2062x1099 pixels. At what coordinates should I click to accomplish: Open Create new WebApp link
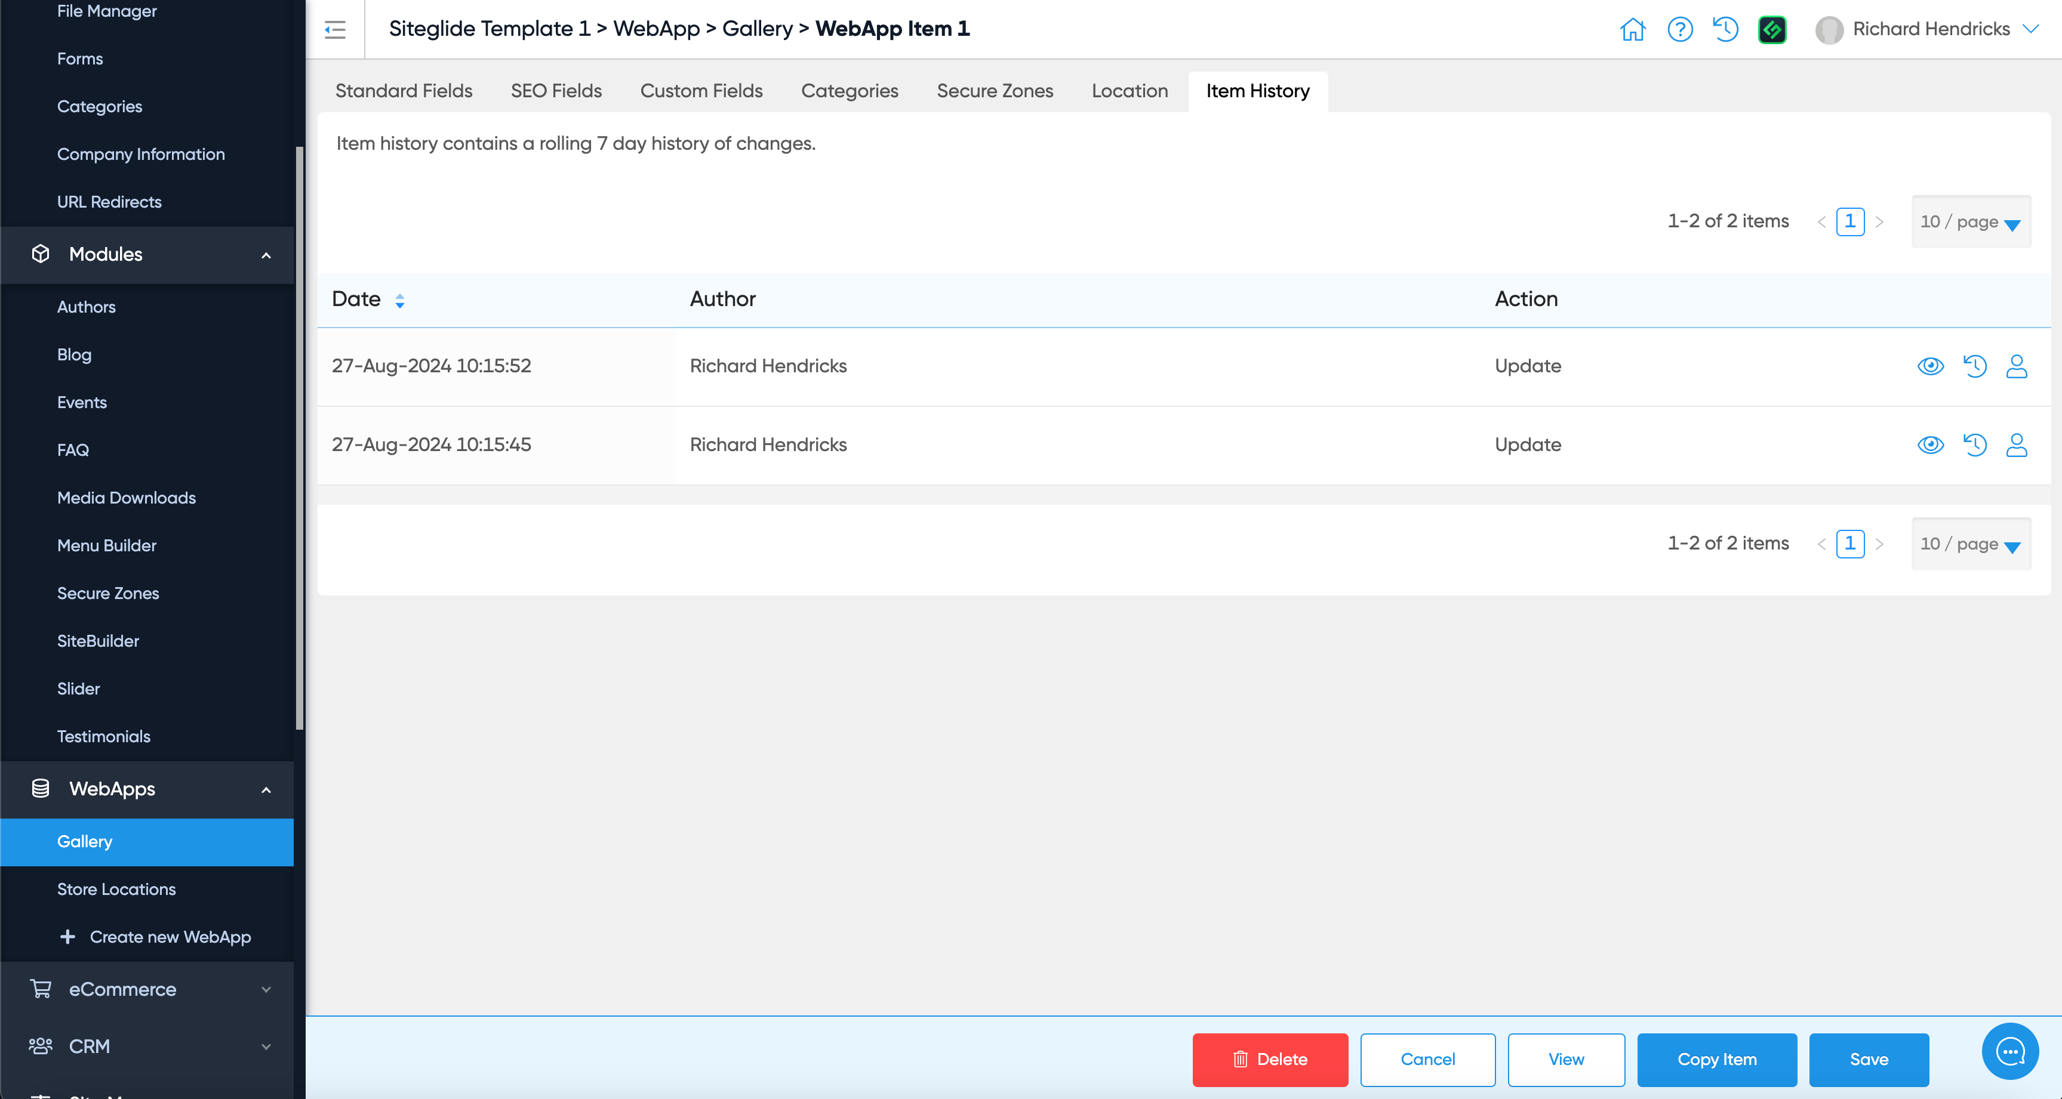pos(170,937)
